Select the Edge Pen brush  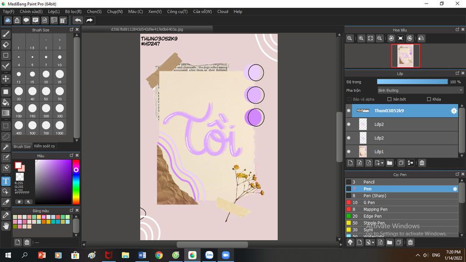pos(402,216)
